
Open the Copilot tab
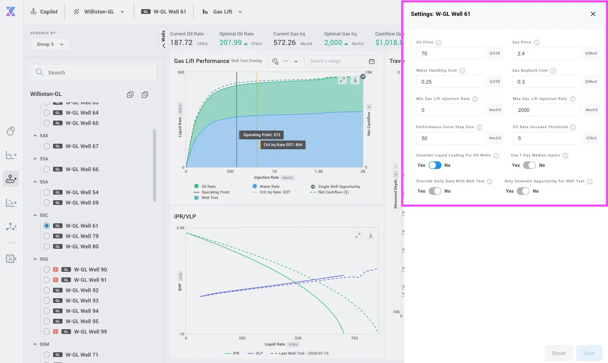pyautogui.click(x=44, y=12)
